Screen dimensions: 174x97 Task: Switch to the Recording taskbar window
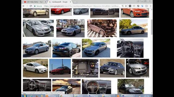[52, 96]
